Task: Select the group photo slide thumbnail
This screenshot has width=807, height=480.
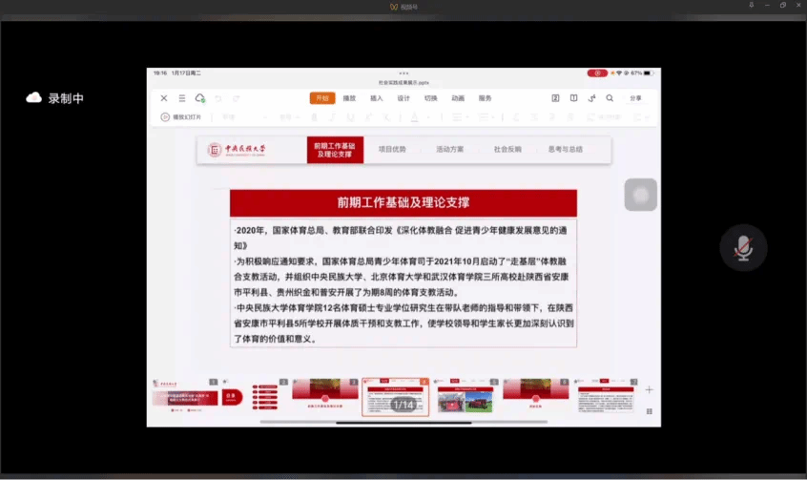Action: [465, 396]
